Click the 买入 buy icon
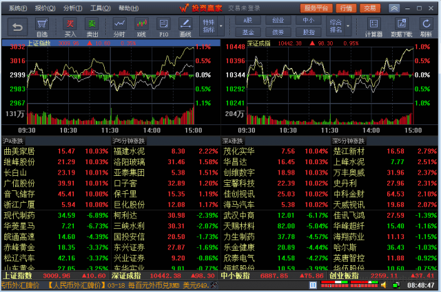This screenshot has height=292, width=441. pos(70,27)
